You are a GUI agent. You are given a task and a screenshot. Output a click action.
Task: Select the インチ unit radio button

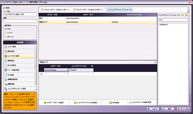click(6, 33)
